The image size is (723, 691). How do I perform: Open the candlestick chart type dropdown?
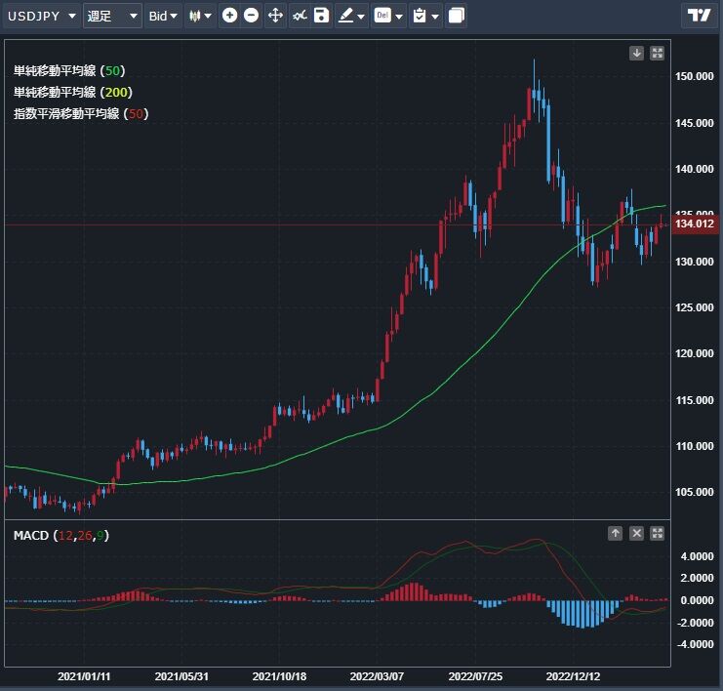coord(200,16)
